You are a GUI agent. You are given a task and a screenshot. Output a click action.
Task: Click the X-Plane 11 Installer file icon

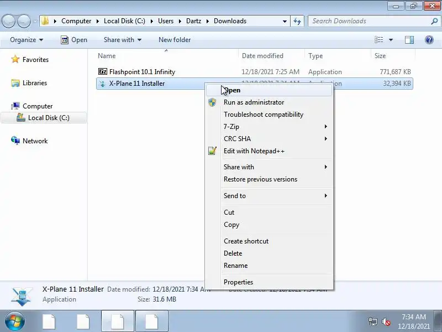[103, 84]
